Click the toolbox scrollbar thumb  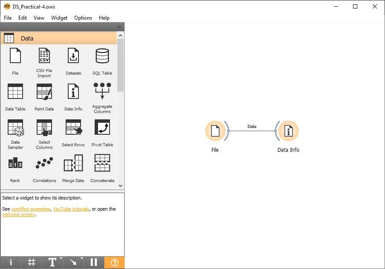[120, 65]
